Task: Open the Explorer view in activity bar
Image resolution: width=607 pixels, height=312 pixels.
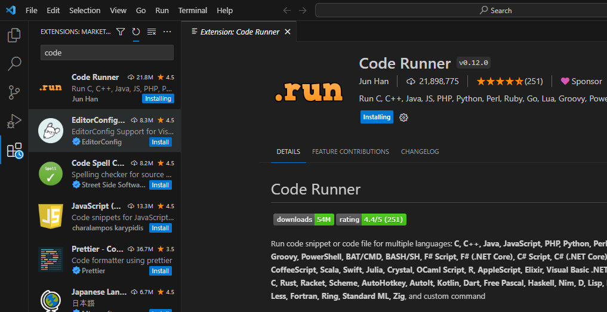Action: click(x=14, y=35)
